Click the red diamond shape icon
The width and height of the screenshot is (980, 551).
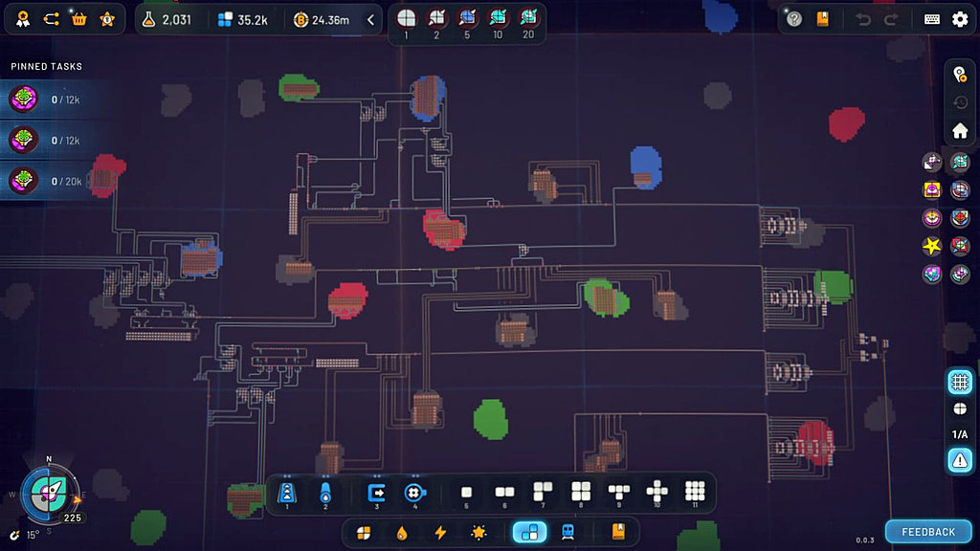click(960, 217)
